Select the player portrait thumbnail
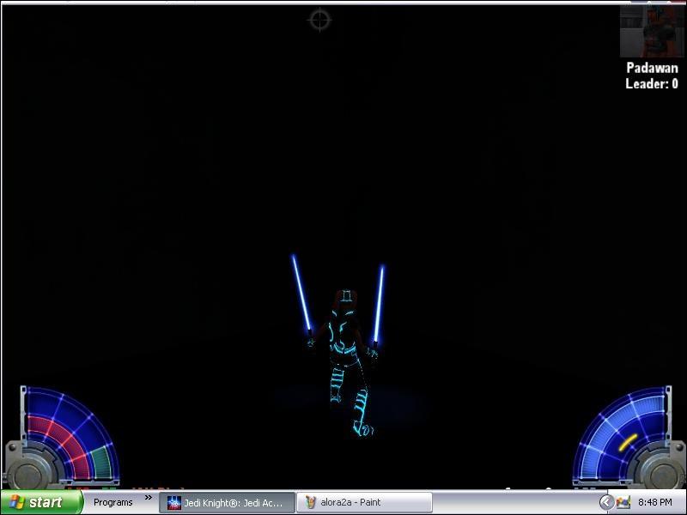Image resolution: width=687 pixels, height=515 pixels. point(648,32)
